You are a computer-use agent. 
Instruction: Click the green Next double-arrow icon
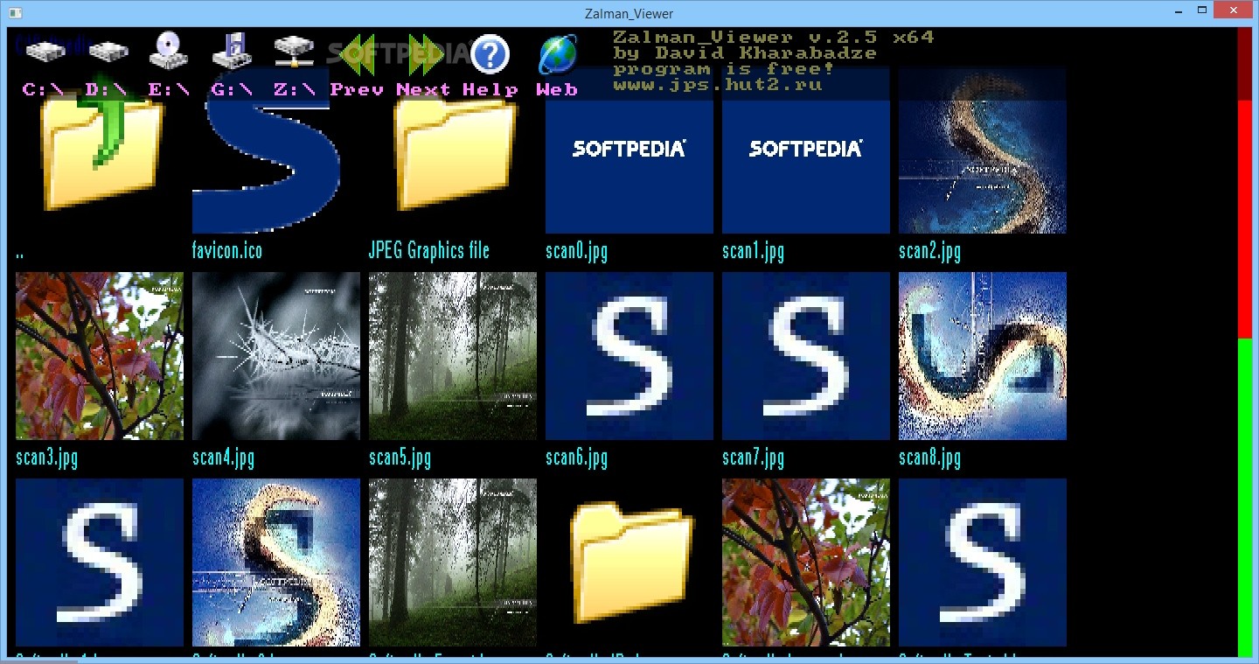click(x=425, y=53)
